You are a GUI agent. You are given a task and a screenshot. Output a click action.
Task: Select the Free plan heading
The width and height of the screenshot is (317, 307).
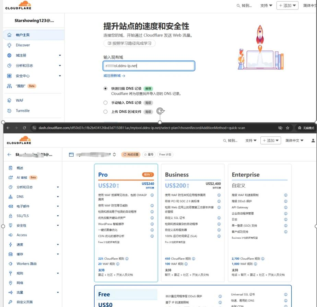(104, 294)
